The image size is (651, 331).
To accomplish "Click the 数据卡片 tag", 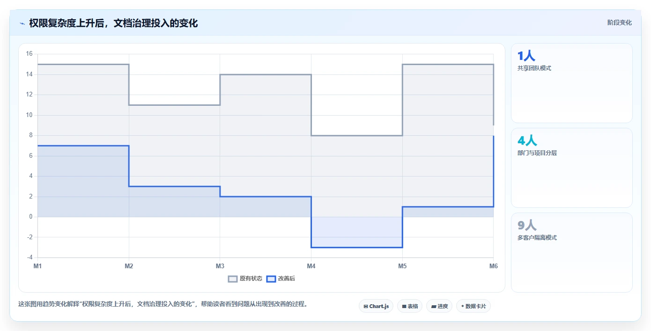I will 473,306.
